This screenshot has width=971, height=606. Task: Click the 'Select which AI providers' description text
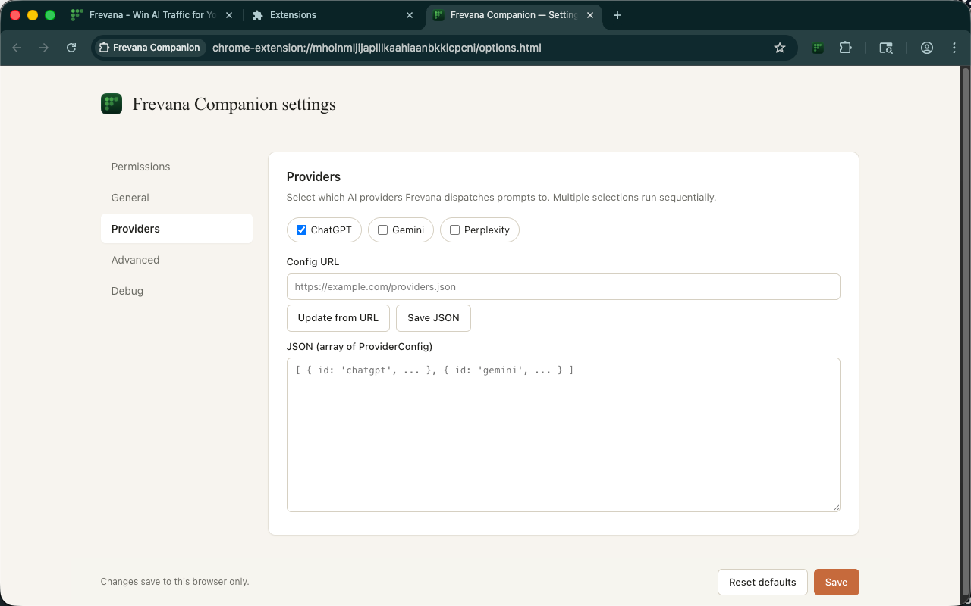(501, 198)
